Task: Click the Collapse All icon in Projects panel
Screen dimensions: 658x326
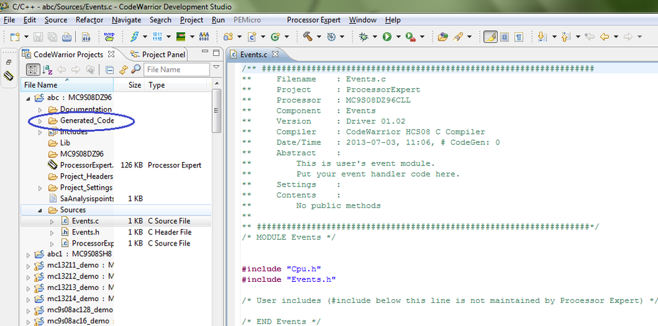Action: (109, 70)
